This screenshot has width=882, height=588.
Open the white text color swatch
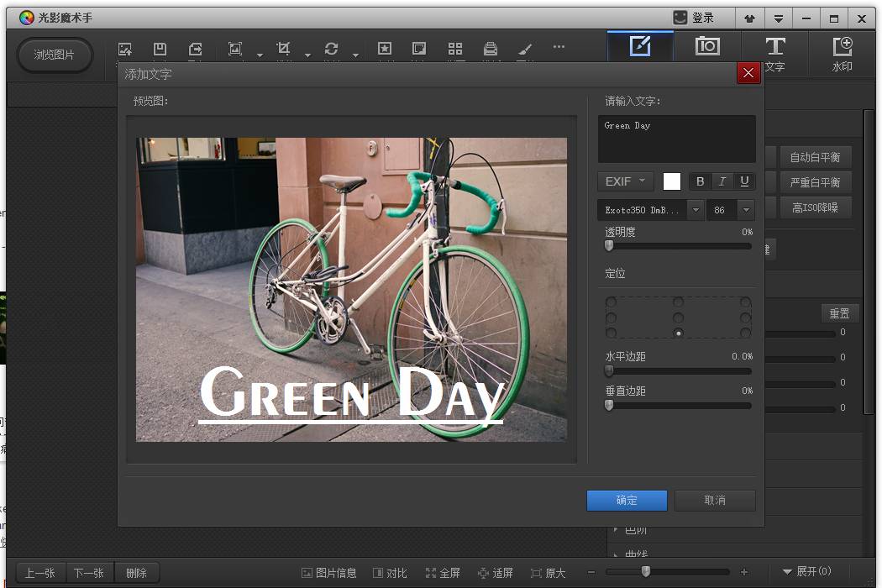(671, 181)
